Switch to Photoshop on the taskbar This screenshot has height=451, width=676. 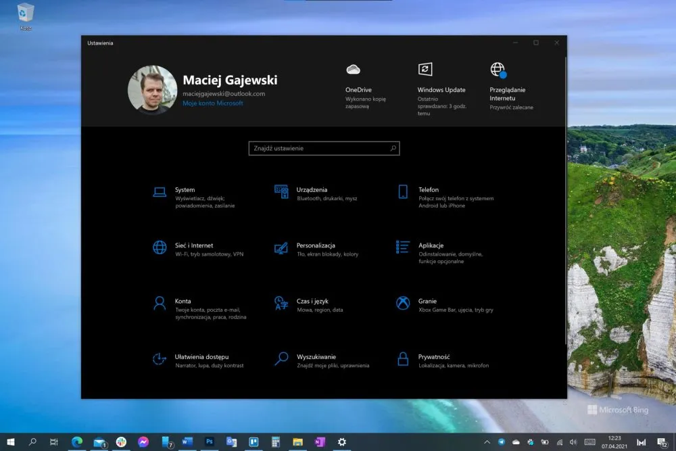tap(209, 442)
